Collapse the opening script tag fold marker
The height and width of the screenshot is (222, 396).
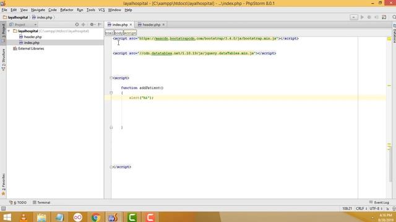111,78
